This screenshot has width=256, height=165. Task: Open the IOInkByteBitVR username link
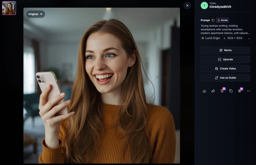pos(220,7)
